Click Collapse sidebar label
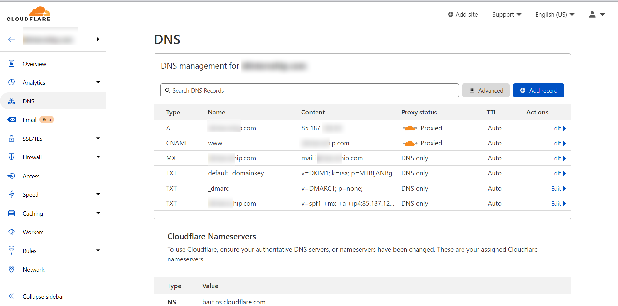Viewport: 618px width, 306px height. pyautogui.click(x=43, y=297)
